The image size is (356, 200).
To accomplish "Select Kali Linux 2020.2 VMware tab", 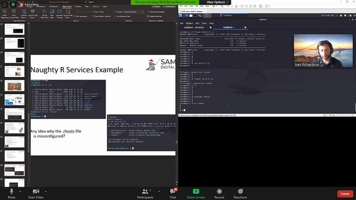I will (x=192, y=11).
